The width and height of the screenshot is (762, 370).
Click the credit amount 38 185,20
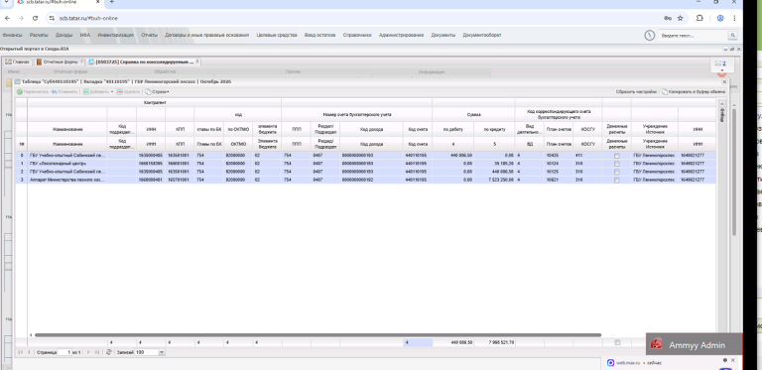504,164
